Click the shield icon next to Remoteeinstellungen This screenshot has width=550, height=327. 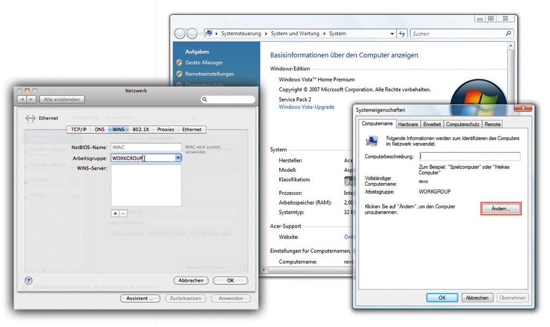click(179, 74)
